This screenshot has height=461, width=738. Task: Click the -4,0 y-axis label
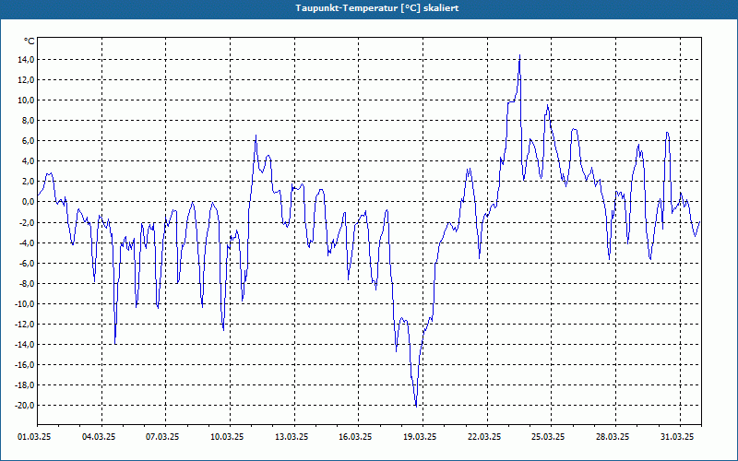click(x=27, y=242)
